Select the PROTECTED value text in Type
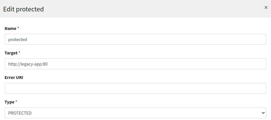This screenshot has height=120, width=271. tap(20, 113)
